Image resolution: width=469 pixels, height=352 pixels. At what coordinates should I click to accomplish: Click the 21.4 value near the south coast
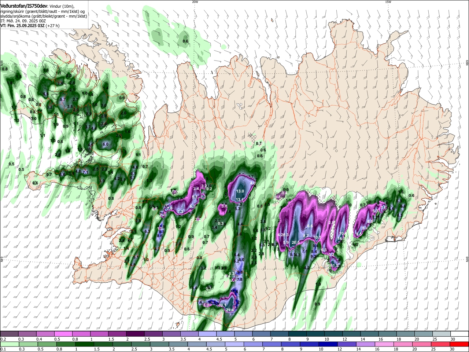(x=230, y=310)
